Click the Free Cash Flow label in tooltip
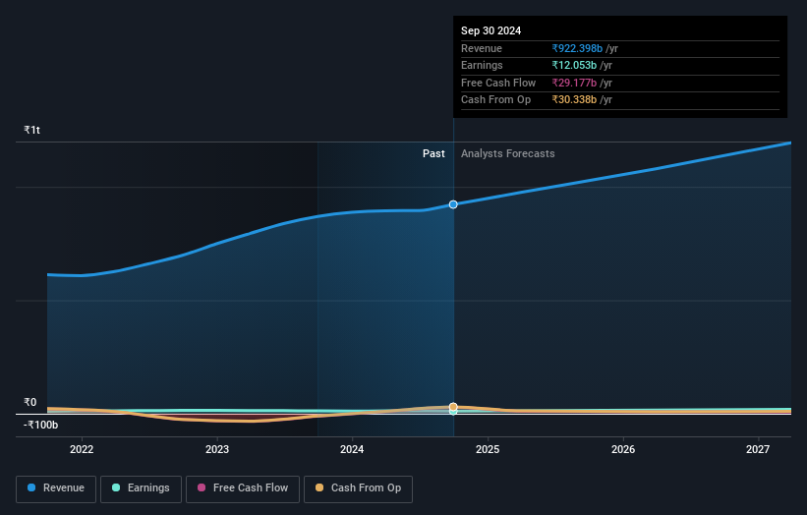 click(x=498, y=83)
